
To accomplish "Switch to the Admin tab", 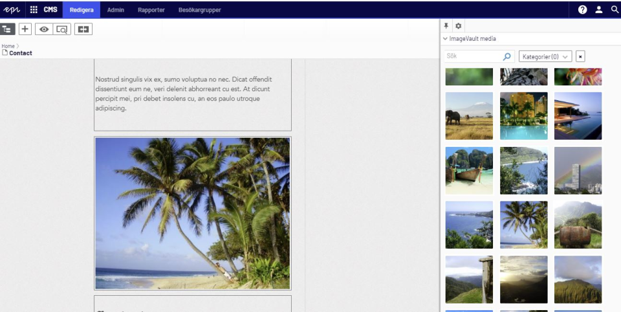I will (x=116, y=10).
